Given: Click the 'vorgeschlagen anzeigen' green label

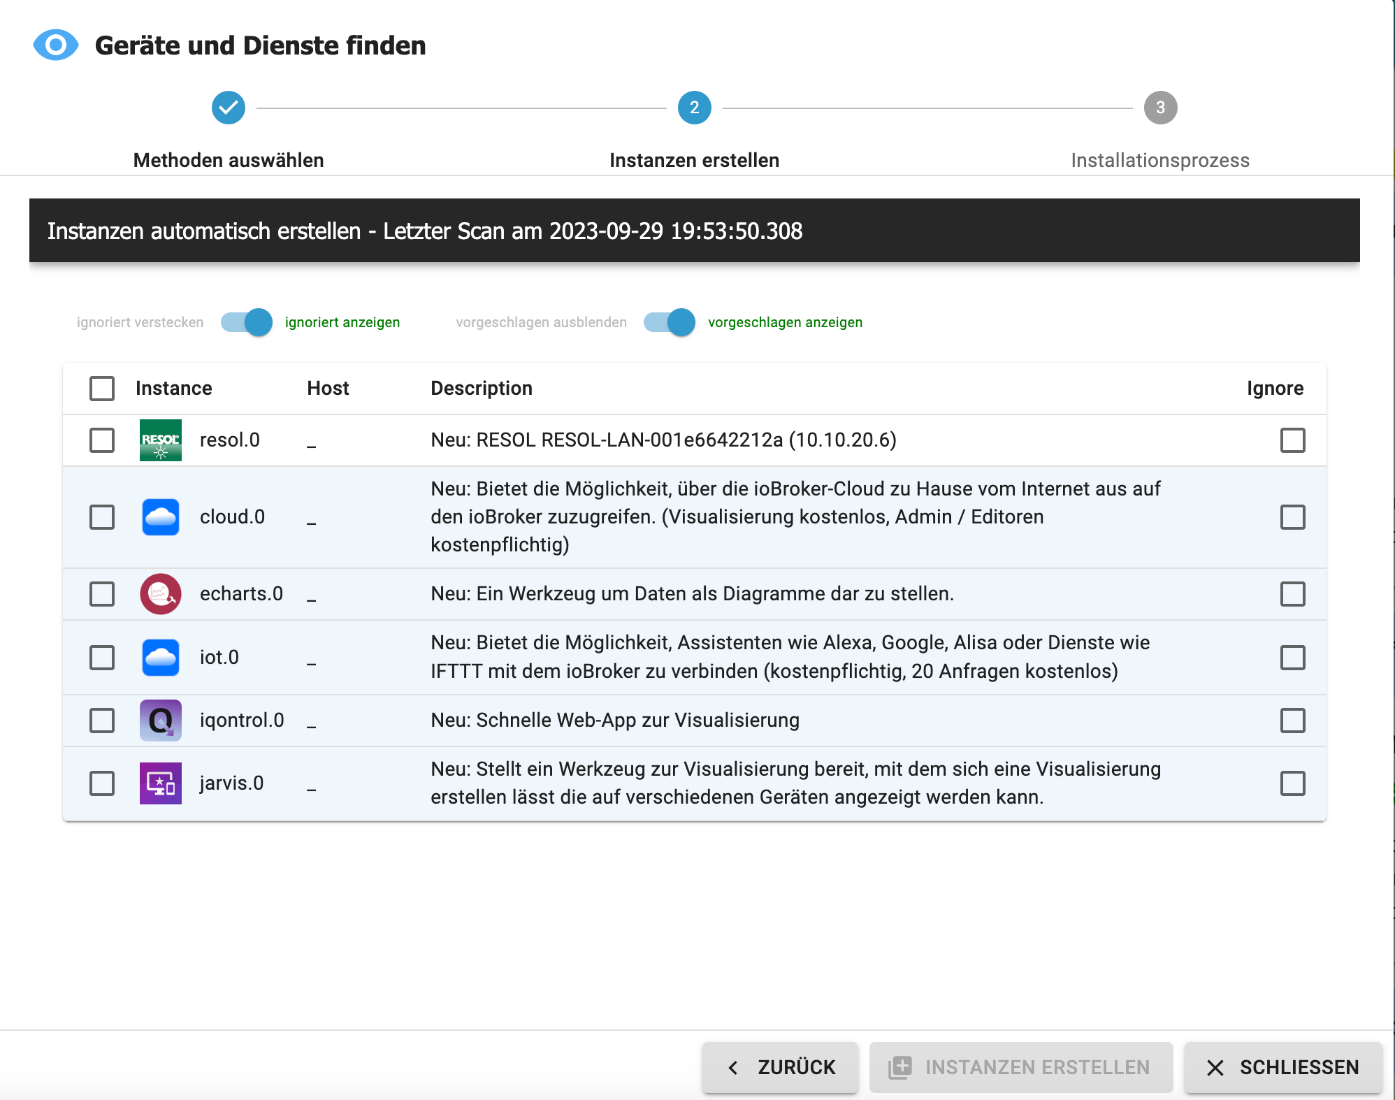Looking at the screenshot, I should point(786,322).
